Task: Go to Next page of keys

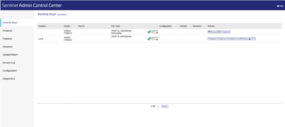Action: pos(165,106)
